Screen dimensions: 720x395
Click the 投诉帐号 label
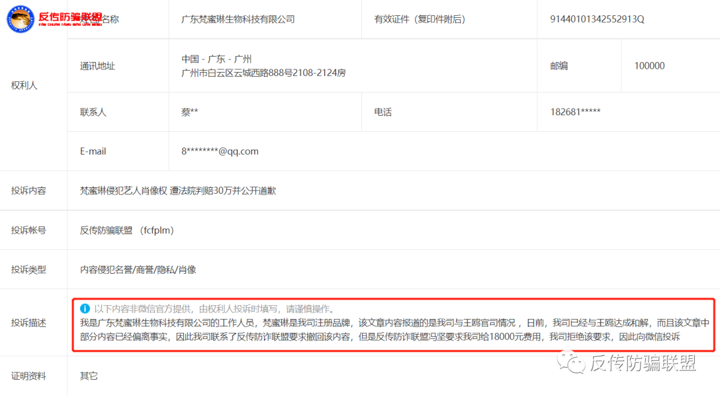pyautogui.click(x=29, y=230)
